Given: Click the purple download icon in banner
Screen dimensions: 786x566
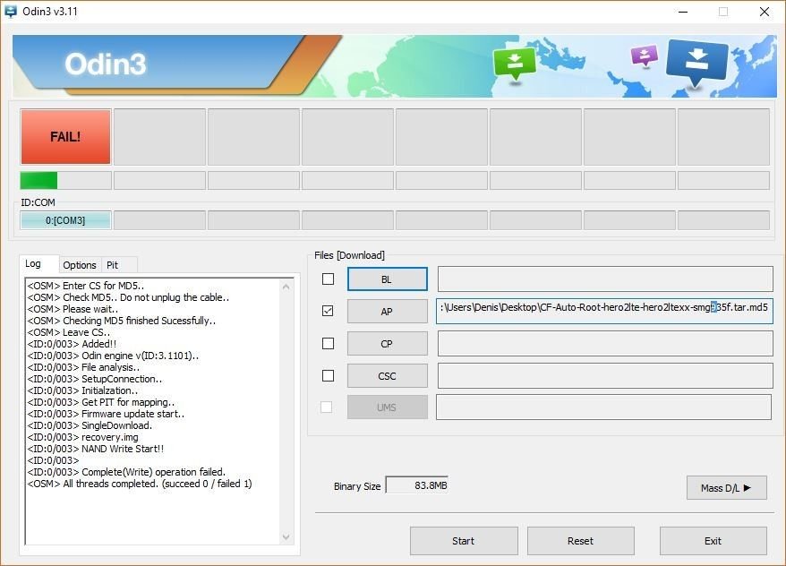Looking at the screenshot, I should pyautogui.click(x=645, y=56).
